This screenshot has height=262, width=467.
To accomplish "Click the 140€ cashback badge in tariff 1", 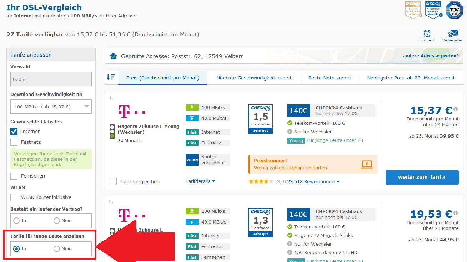I will coord(298,111).
